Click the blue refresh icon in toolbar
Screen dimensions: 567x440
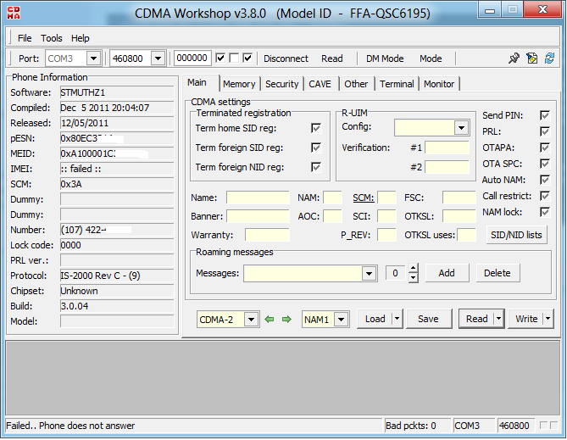pyautogui.click(x=550, y=58)
